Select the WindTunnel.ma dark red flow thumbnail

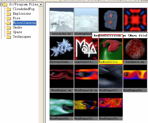click(62, 76)
